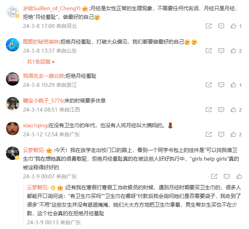Open the profile of 岁稔SuiRen_of_ChengYi
249x229 pixels.
click(x=52, y=8)
